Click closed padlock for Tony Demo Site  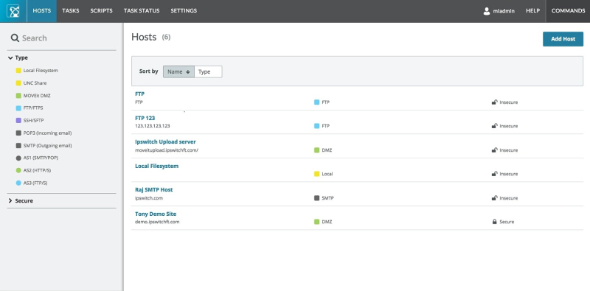point(494,222)
